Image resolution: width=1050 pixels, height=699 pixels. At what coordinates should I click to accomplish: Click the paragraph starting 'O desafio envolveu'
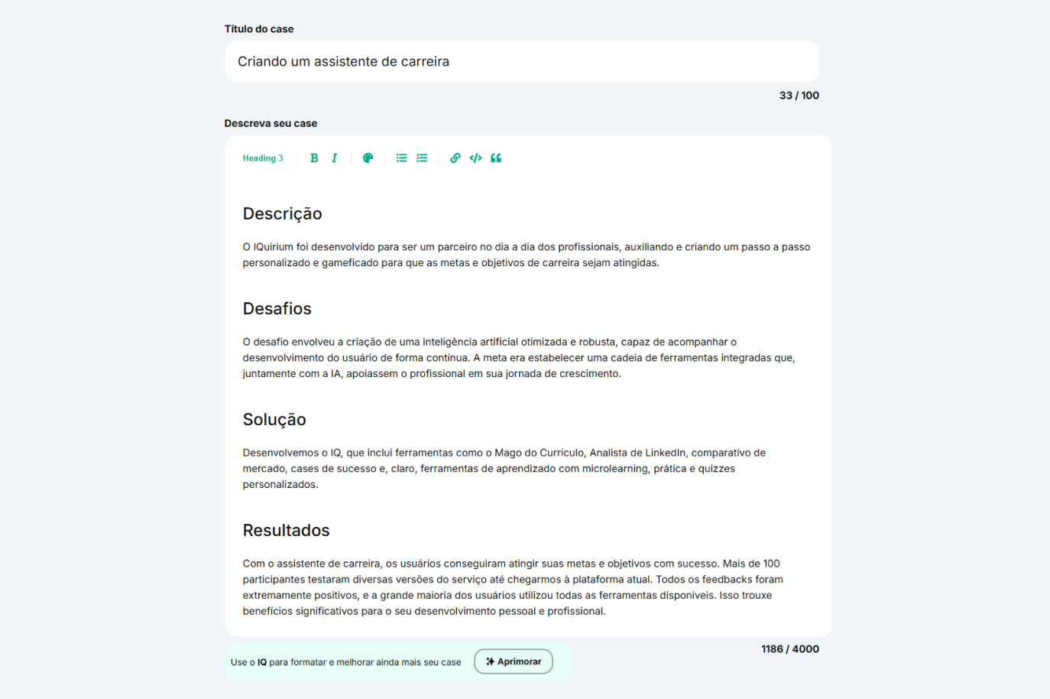coord(518,358)
